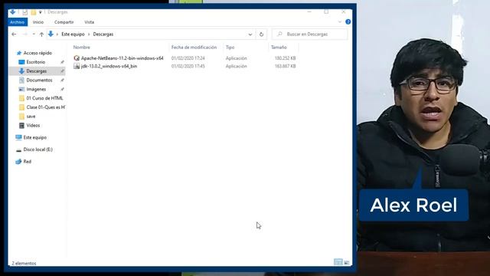The width and height of the screenshot is (490, 276).
Task: Switch to details view layout icon
Action: point(338,262)
